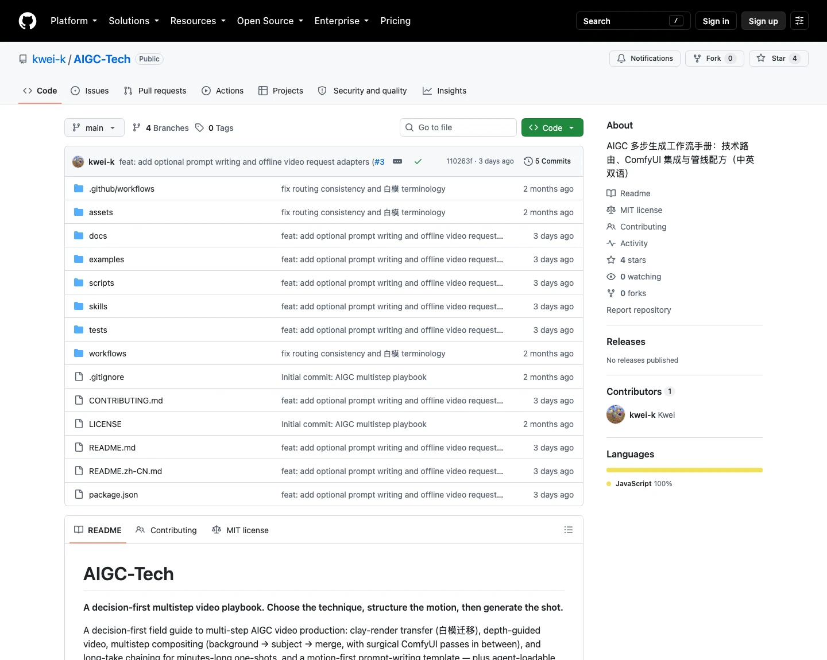Open Notifications for this repository
827x660 pixels.
645,59
